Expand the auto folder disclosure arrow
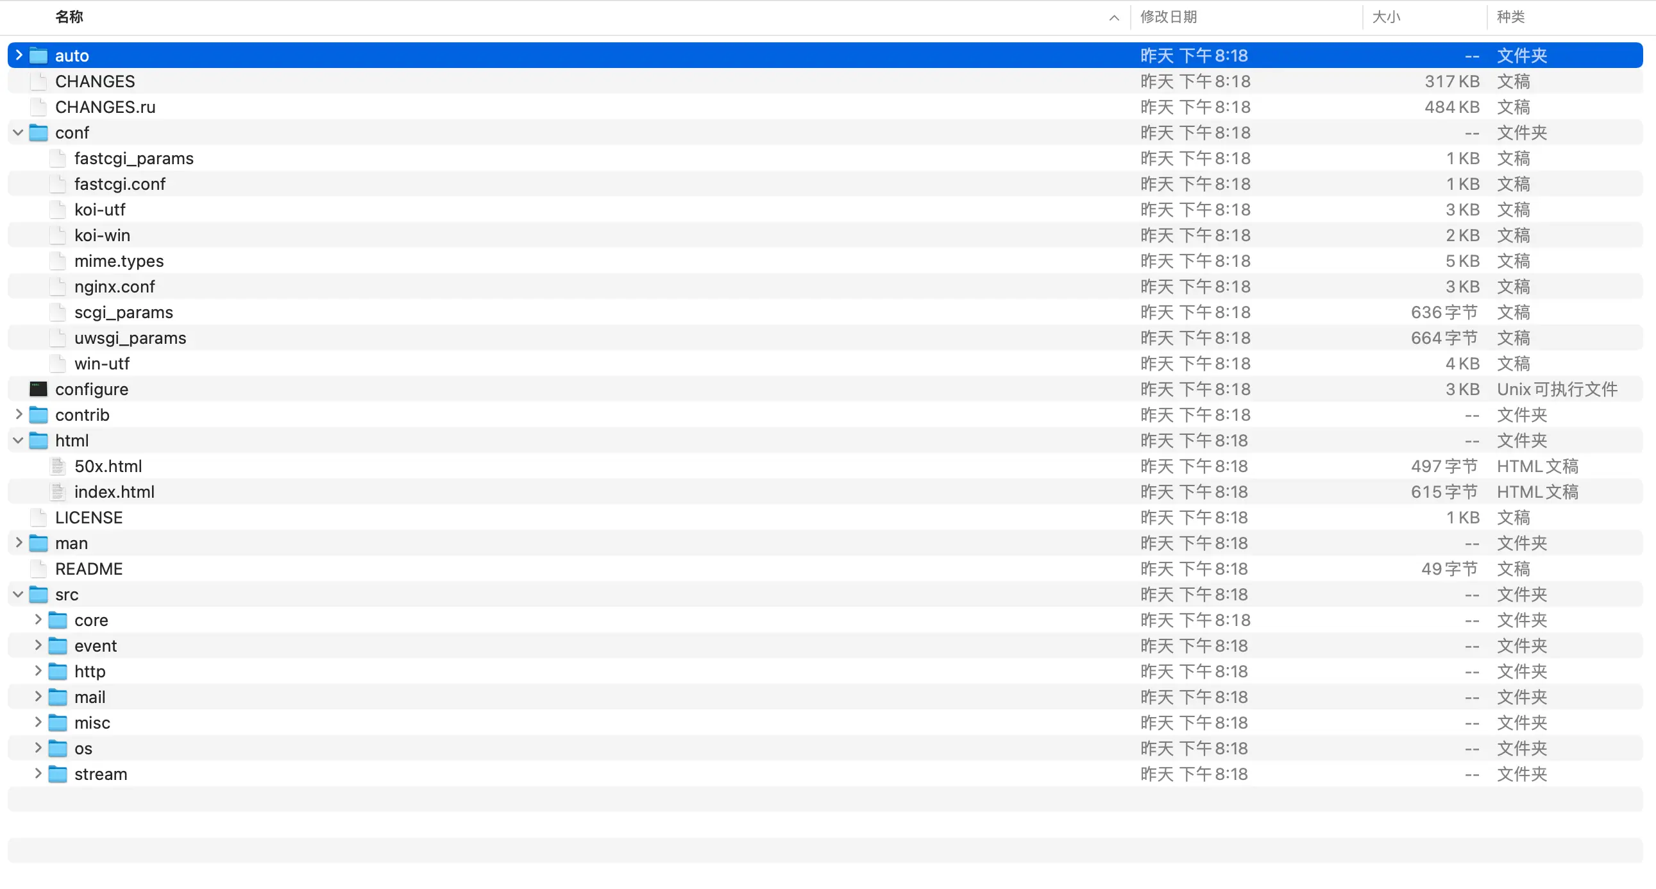The width and height of the screenshot is (1656, 889). click(x=19, y=55)
